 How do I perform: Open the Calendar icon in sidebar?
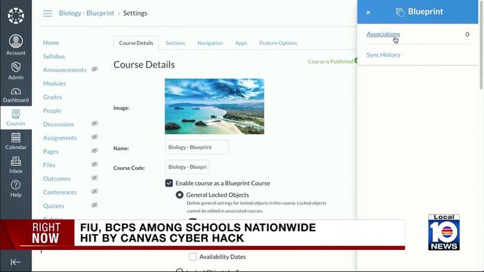coord(16,137)
